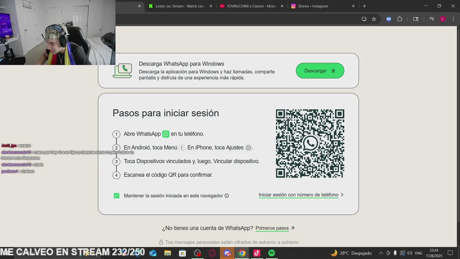
Task: Open the Opera GX icon in taskbar
Action: pyautogui.click(x=212, y=253)
